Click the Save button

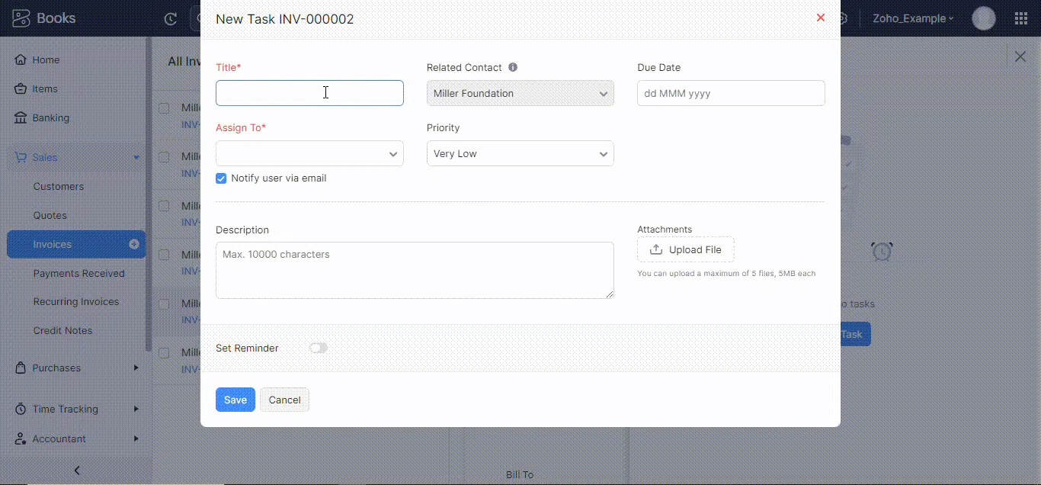[x=235, y=400]
